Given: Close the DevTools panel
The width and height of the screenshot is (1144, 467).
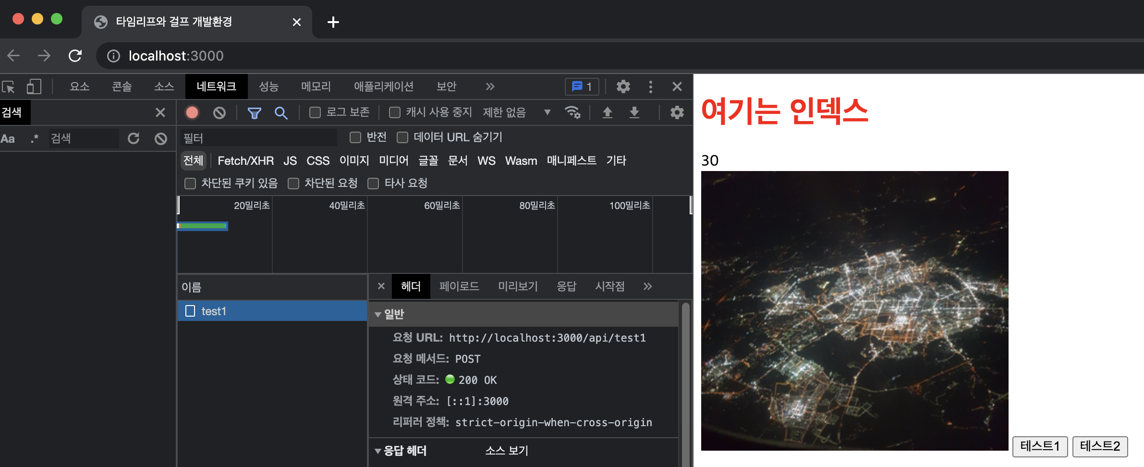Looking at the screenshot, I should point(677,86).
